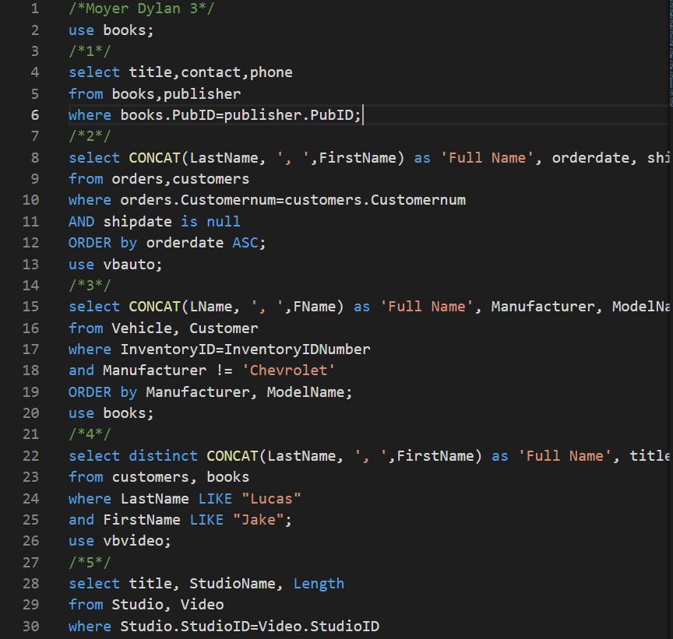Image resolution: width=673 pixels, height=639 pixels.
Task: Click line number 22 in the gutter
Action: coord(30,456)
